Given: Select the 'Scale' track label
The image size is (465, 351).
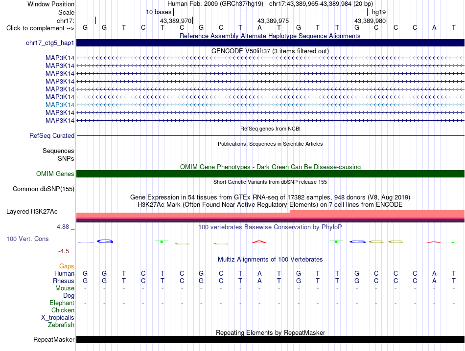Looking at the screenshot, I should pos(66,12).
